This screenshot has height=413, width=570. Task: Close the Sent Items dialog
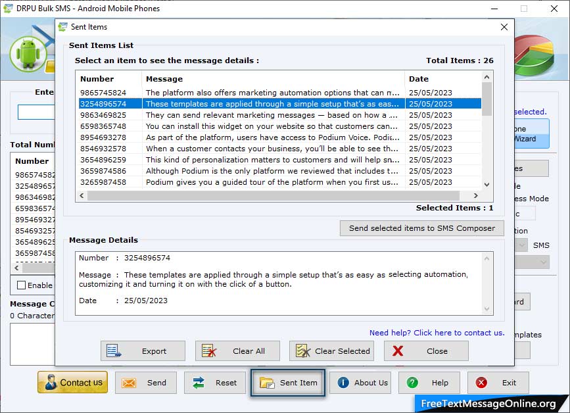[x=504, y=27]
